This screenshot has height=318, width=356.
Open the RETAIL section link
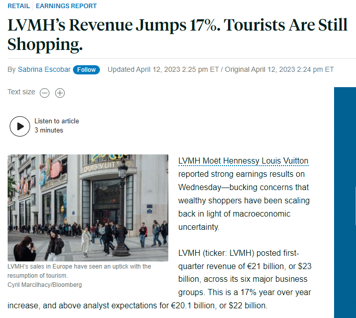tap(19, 6)
